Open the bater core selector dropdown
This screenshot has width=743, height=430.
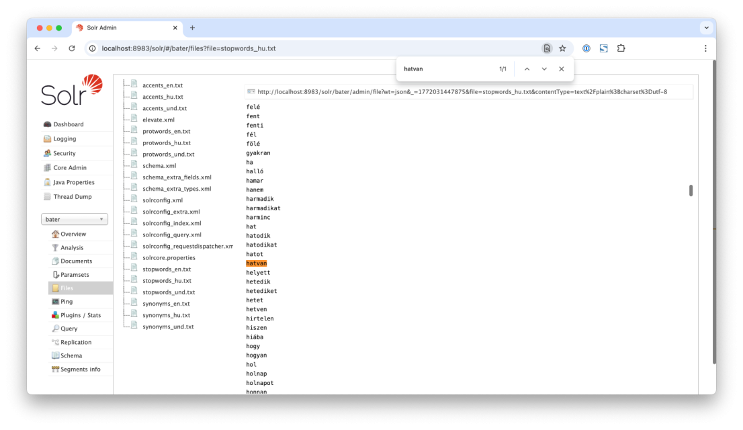[x=75, y=220]
